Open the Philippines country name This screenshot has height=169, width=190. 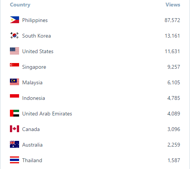35,20
